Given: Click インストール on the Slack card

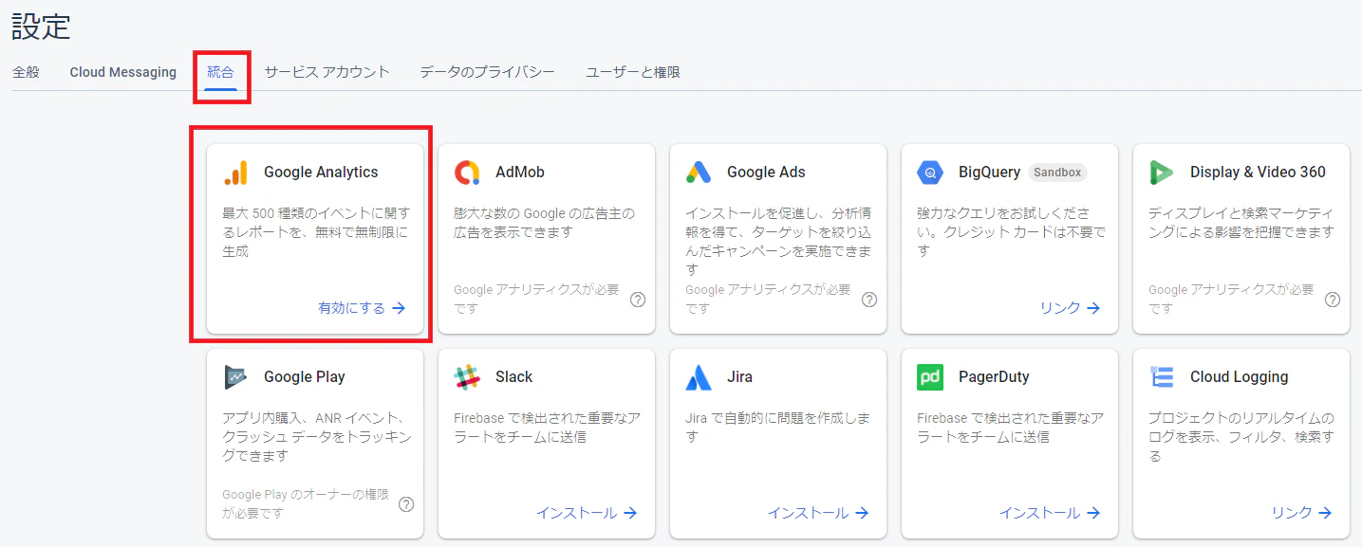Looking at the screenshot, I should point(587,513).
